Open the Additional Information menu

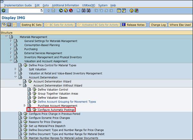pyautogui.click(x=65, y=5)
